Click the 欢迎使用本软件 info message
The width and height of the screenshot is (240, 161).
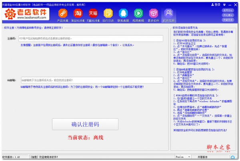(44, 157)
